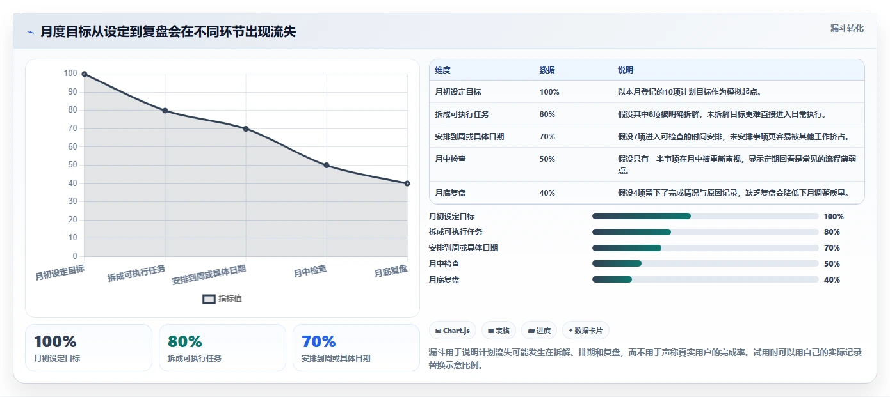The width and height of the screenshot is (890, 397).
Task: Click the icon in the 进度 chip
Action: 531,331
